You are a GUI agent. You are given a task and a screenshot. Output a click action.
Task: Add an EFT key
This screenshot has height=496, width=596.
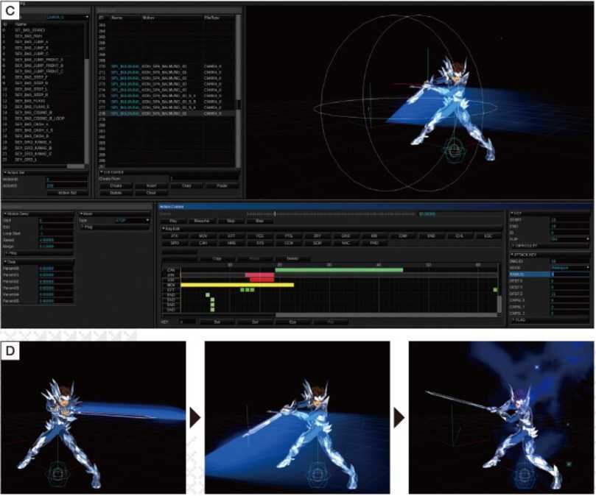tap(231, 235)
